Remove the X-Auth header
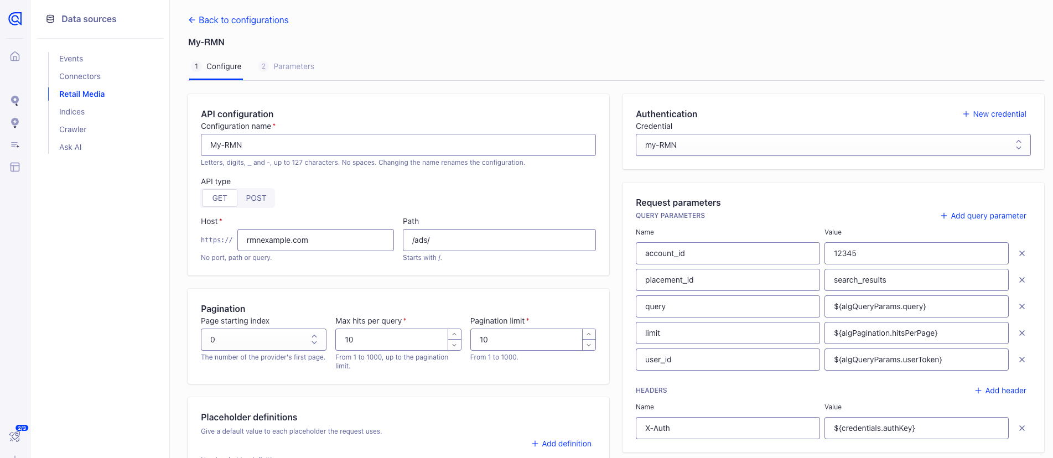Screen dimensions: 1053x458 1022,428
